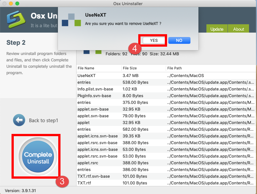
Task: Open the About section
Action: pos(238,29)
